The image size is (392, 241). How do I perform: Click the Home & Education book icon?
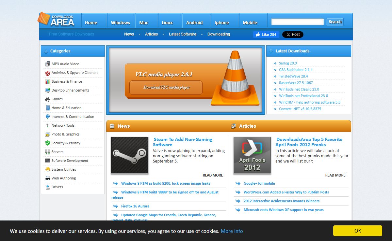click(x=48, y=108)
